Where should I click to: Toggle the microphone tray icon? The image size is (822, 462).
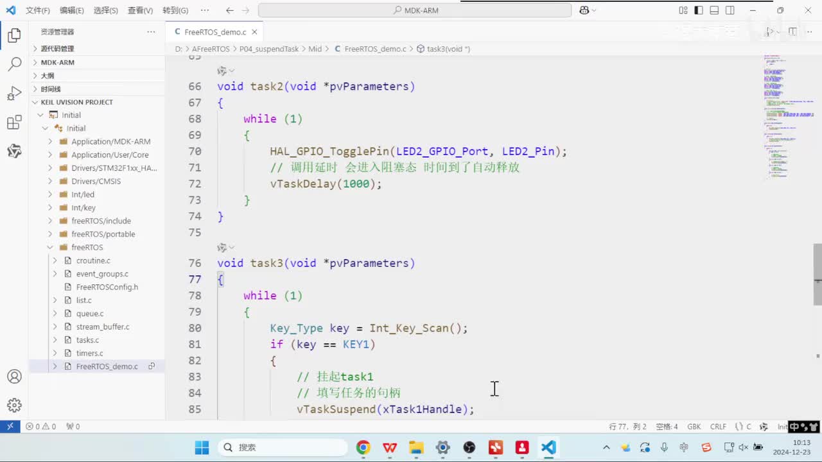tap(665, 447)
